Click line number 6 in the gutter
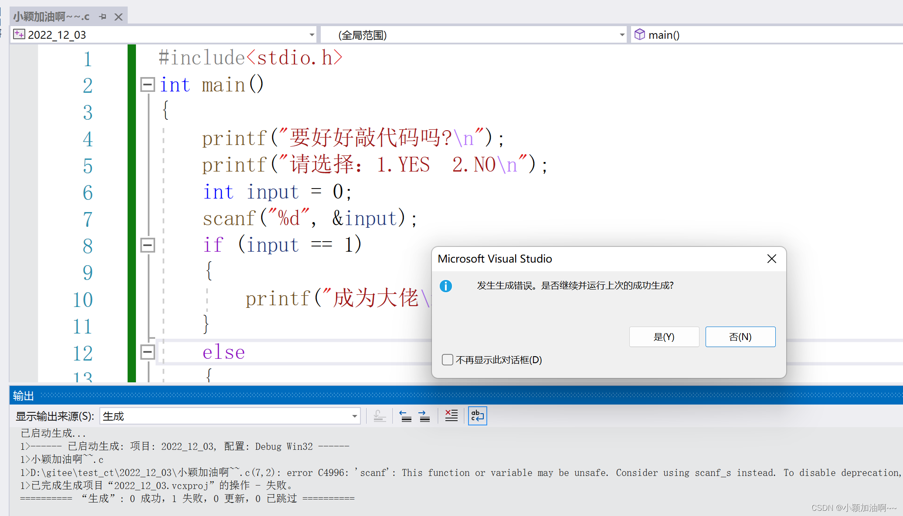The height and width of the screenshot is (516, 903). pyautogui.click(x=88, y=192)
